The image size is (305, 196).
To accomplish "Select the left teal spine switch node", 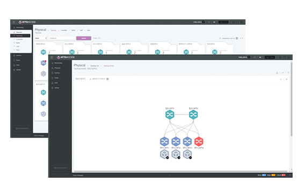I will click(x=170, y=114).
